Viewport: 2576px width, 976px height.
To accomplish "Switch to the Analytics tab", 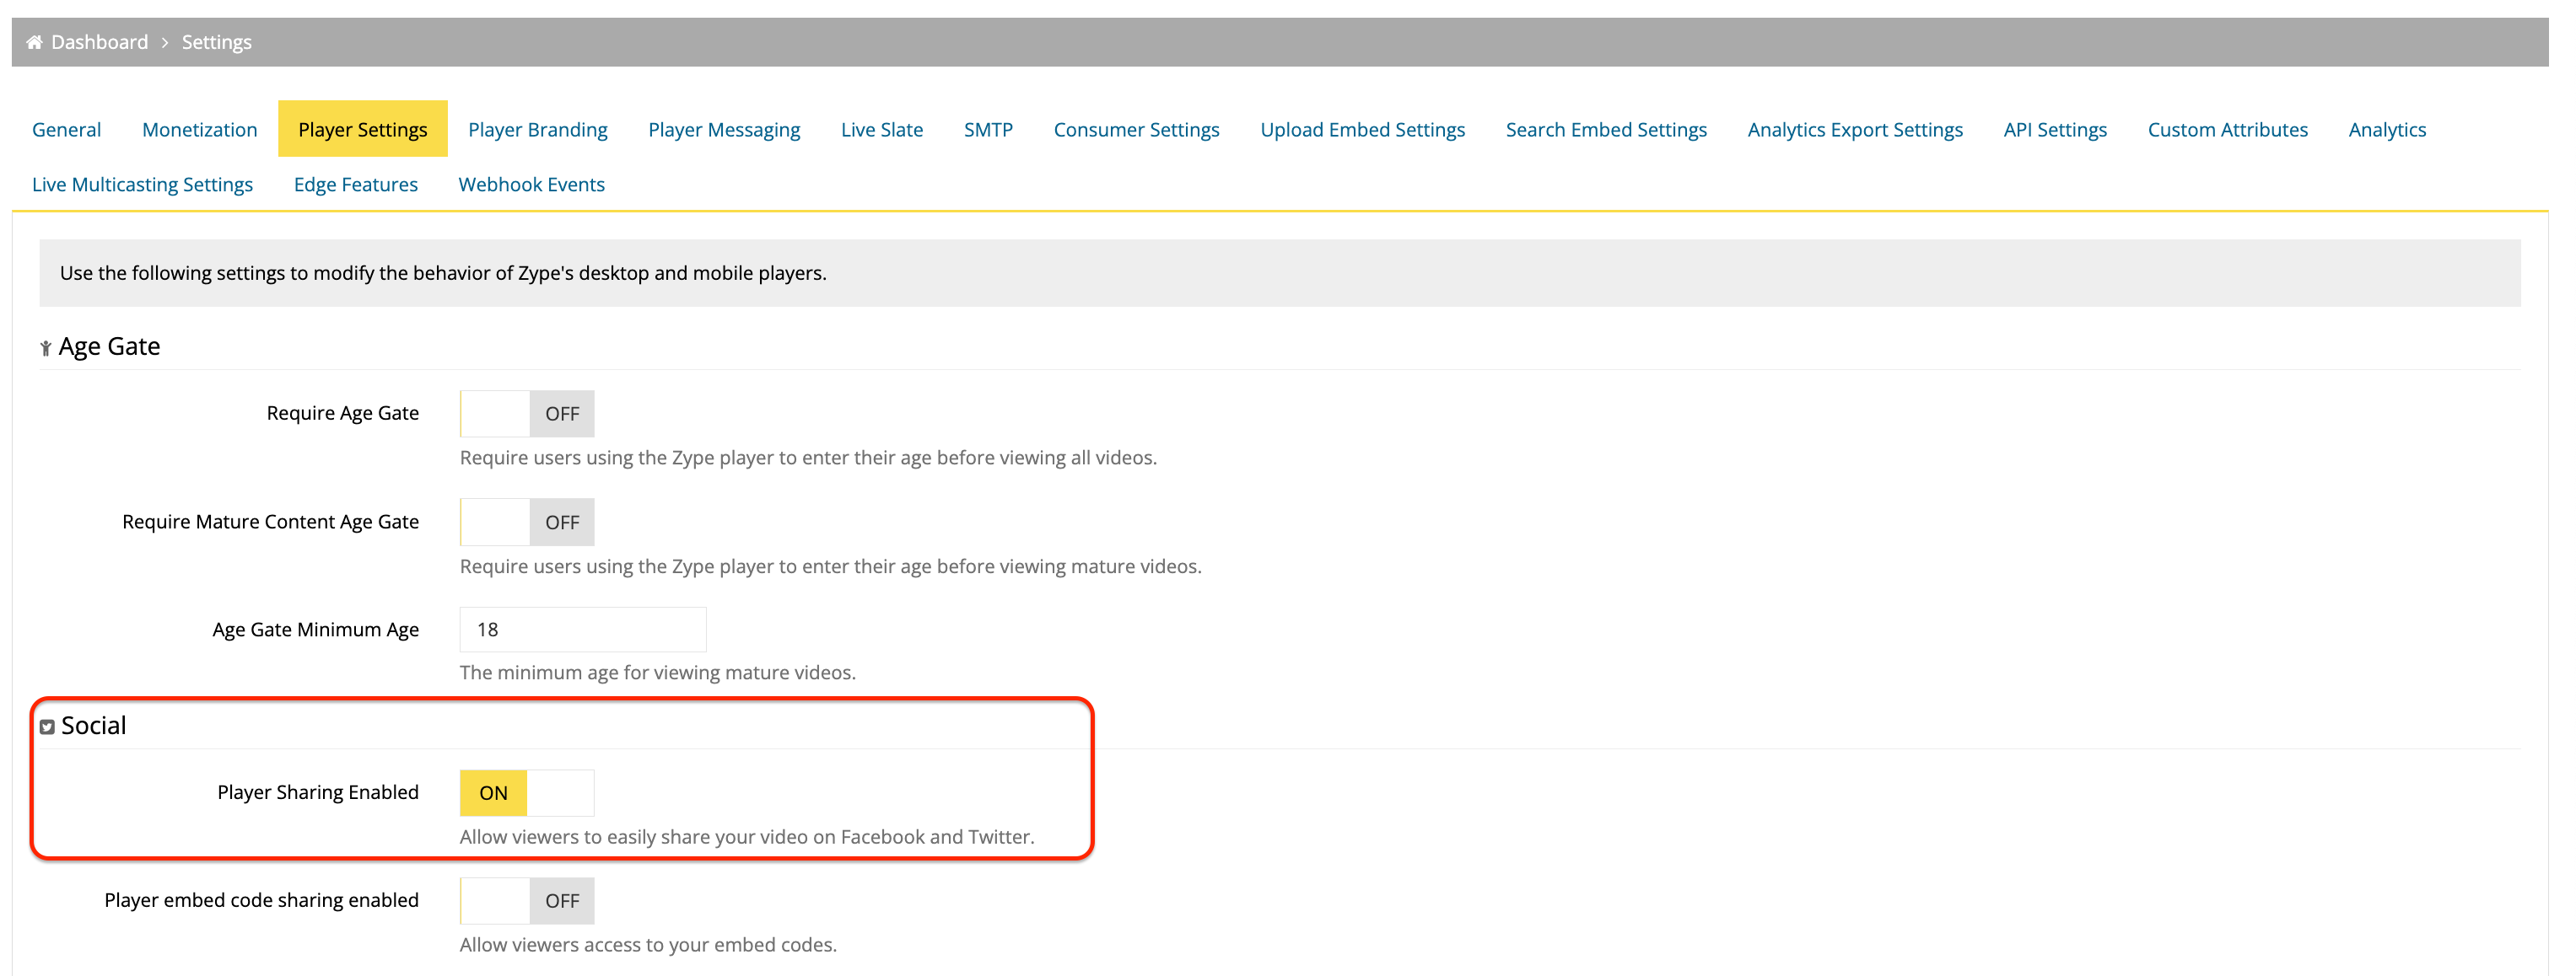I will [x=2386, y=129].
